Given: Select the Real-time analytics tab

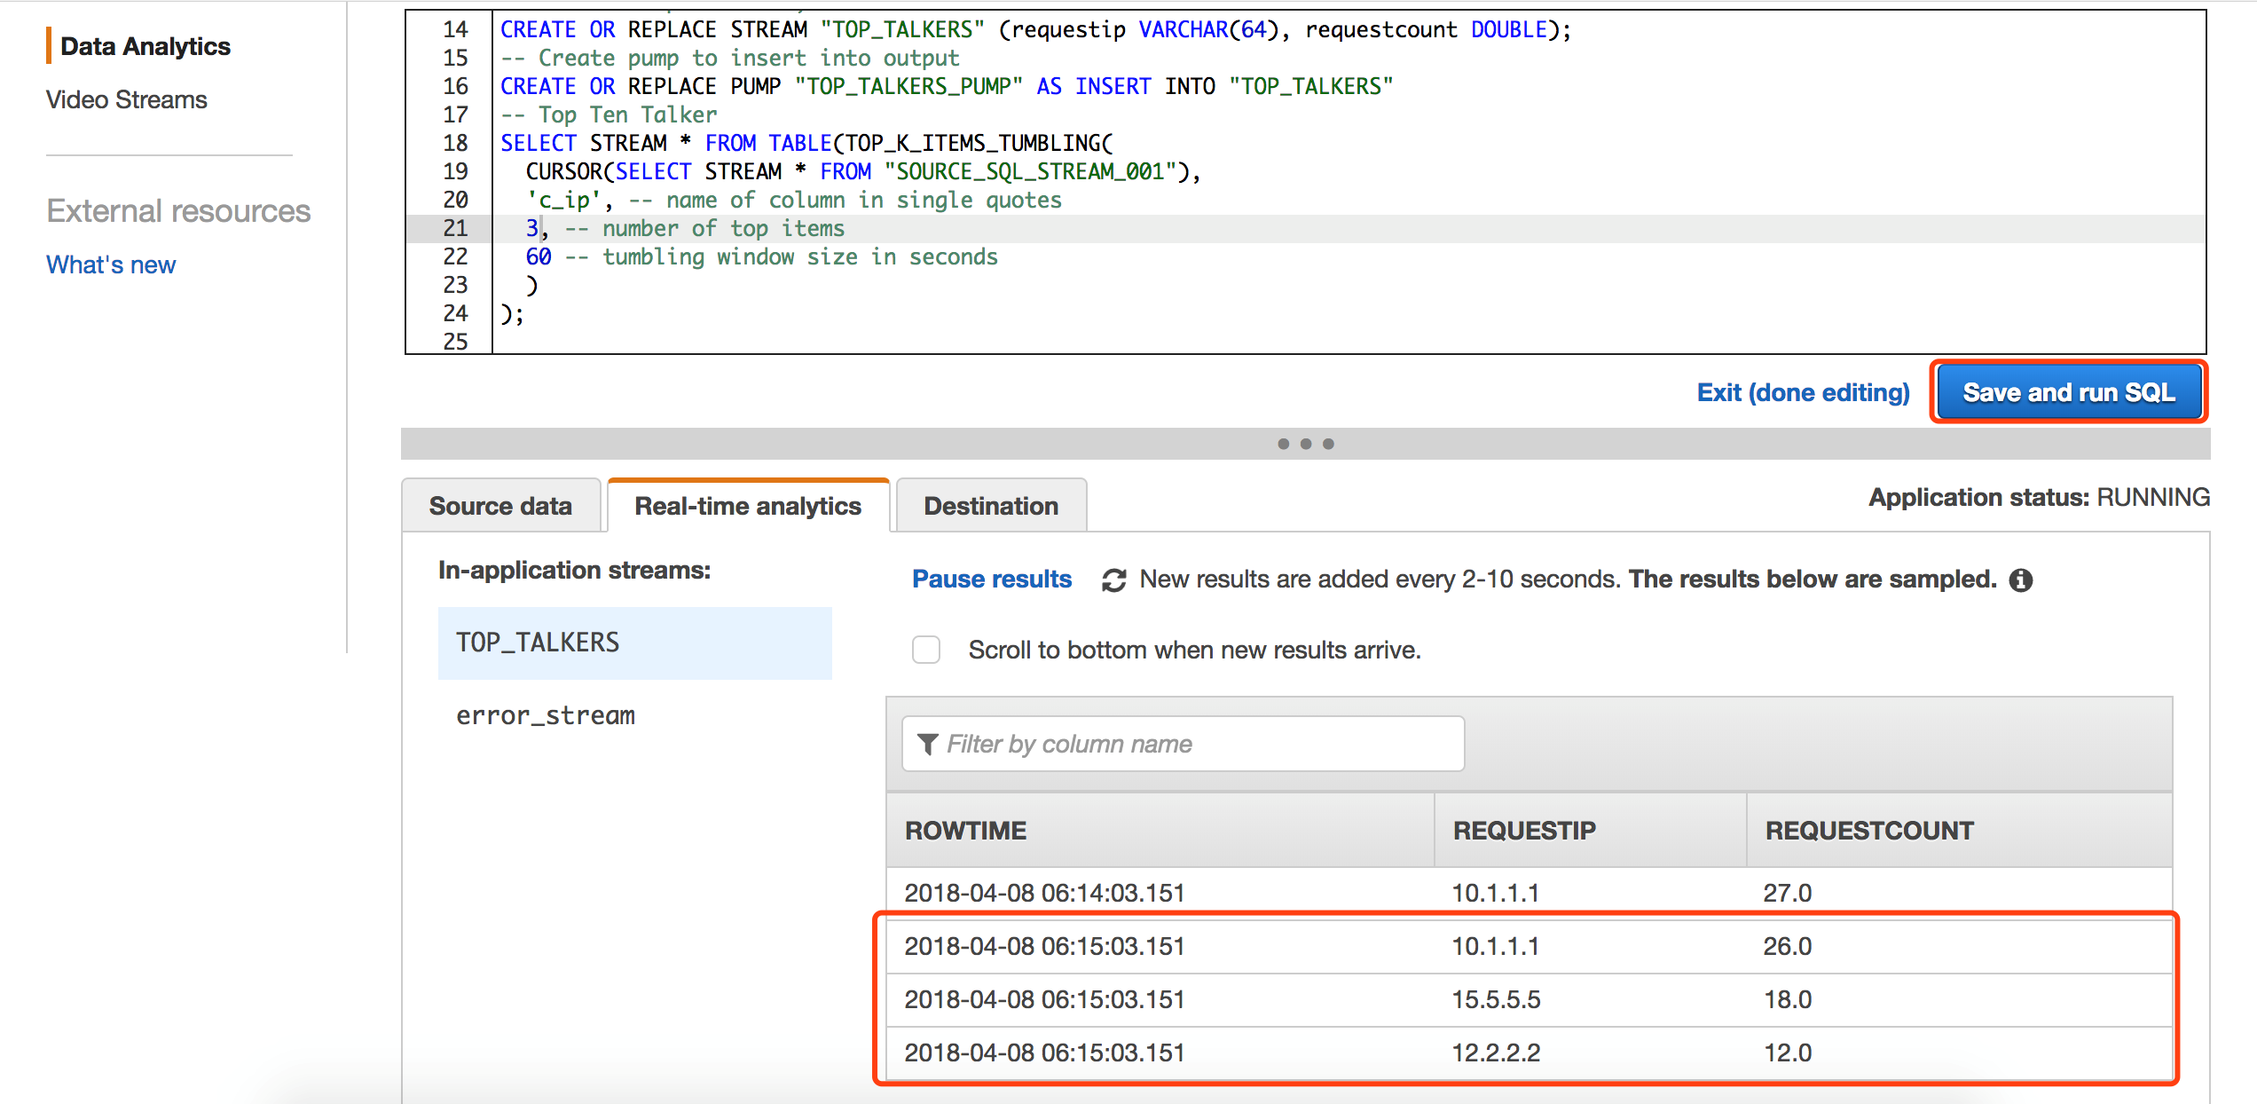Looking at the screenshot, I should coord(748,506).
